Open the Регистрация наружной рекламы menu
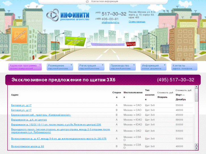 click(91, 67)
